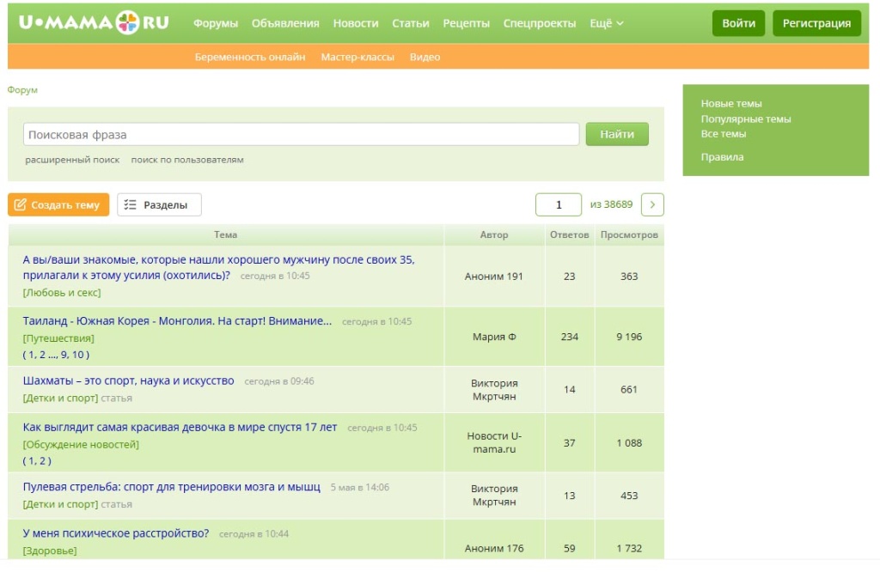Click the Создать тему button
This screenshot has height=572, width=880.
[x=58, y=204]
